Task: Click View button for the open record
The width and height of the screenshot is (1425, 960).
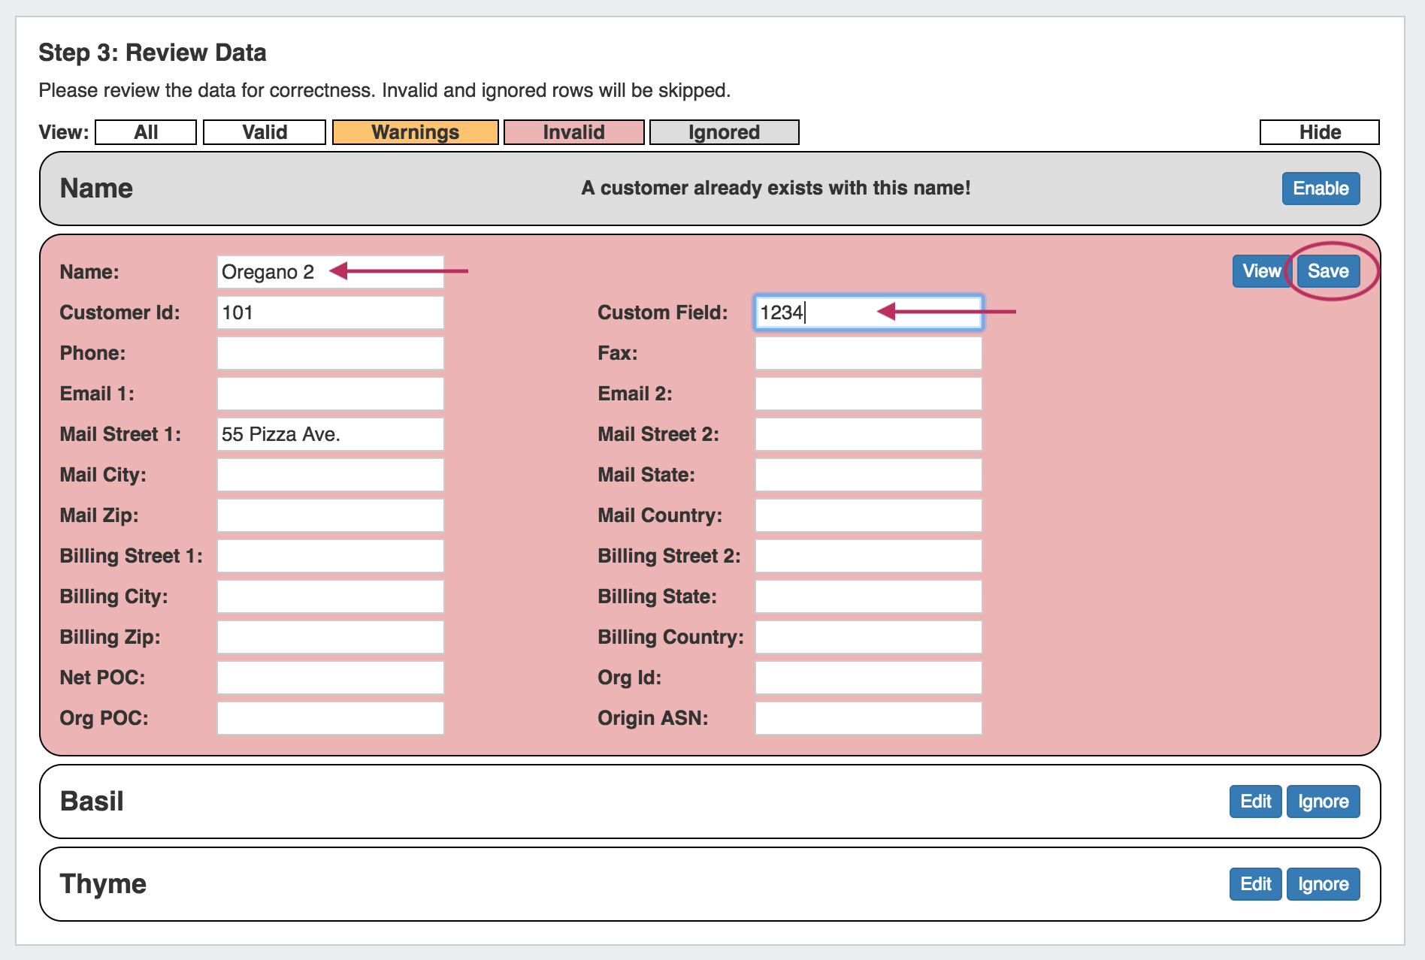Action: pyautogui.click(x=1261, y=271)
